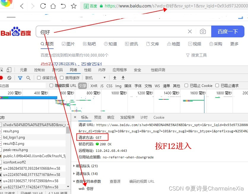Screen dimensions: 248x194
Task: Toggle device emulation icon in DevTools
Action: tap(9, 70)
